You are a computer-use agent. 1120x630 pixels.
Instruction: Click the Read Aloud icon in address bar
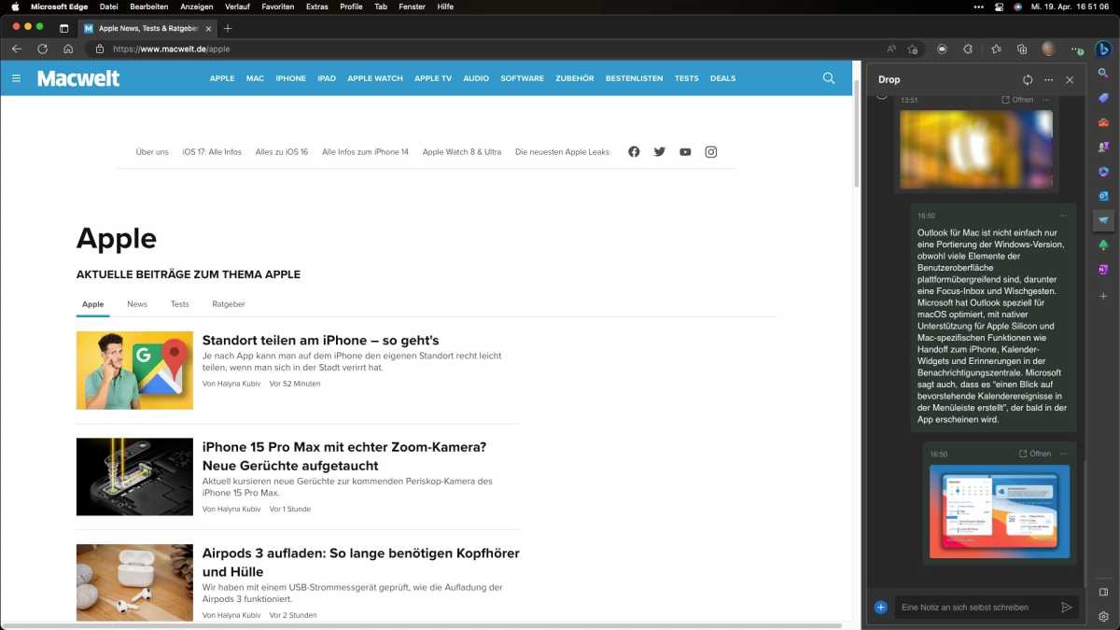pyautogui.click(x=891, y=49)
